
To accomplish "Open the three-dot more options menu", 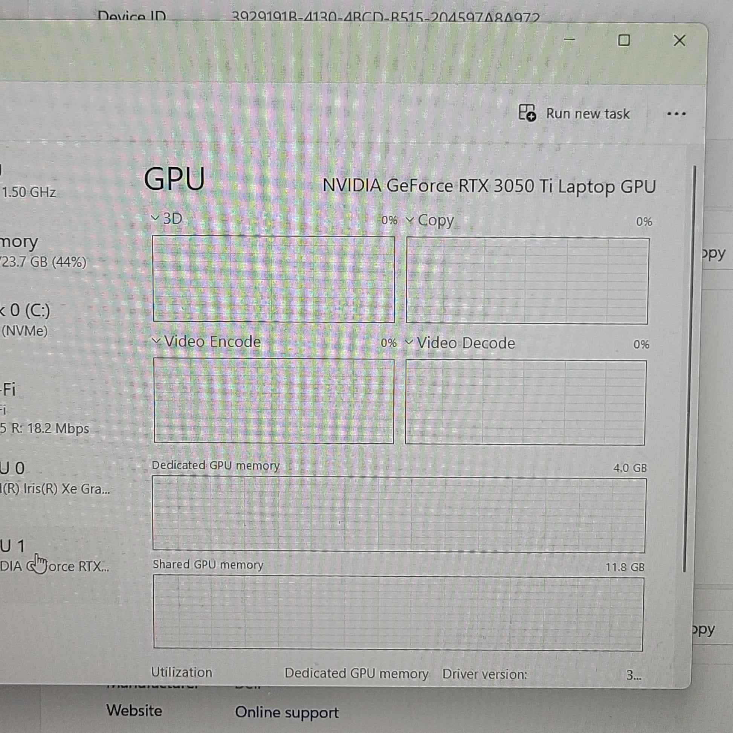I will 676,113.
